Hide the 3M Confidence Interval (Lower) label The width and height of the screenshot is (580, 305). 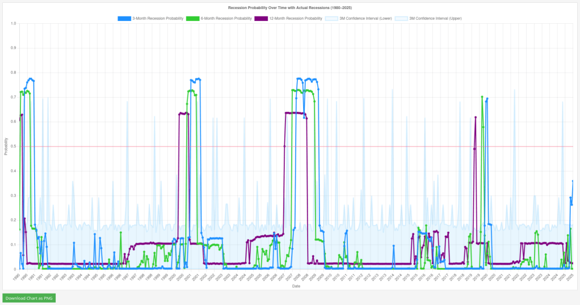point(365,19)
